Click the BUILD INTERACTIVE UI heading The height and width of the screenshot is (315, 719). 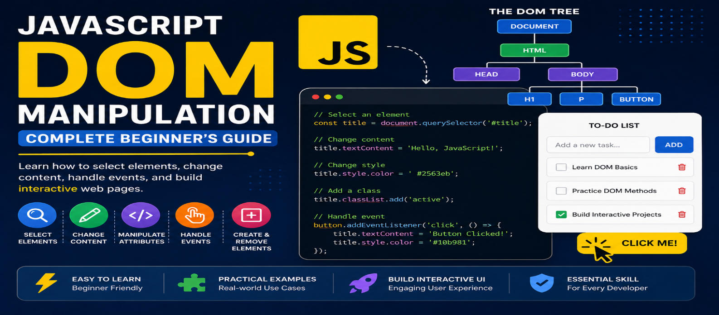(x=437, y=279)
